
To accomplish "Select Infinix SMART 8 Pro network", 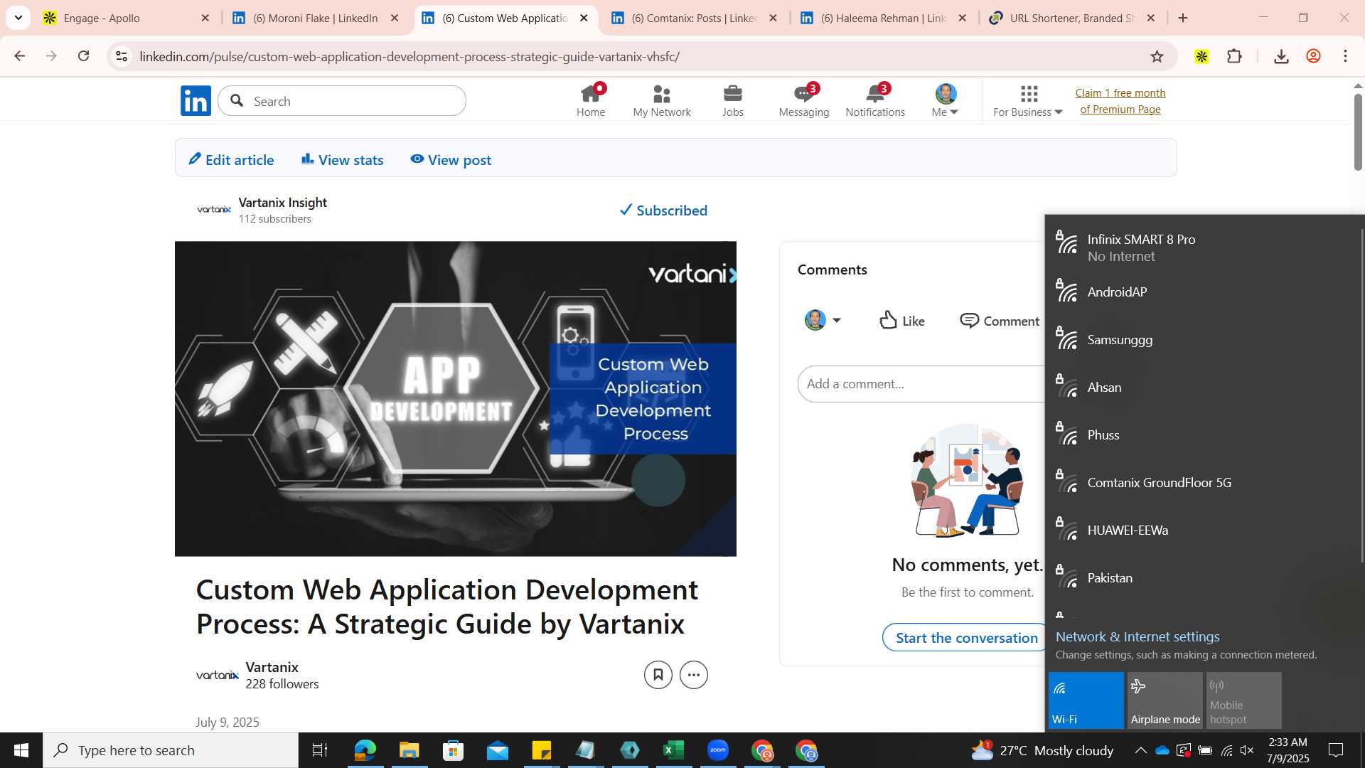I will tap(1201, 247).
